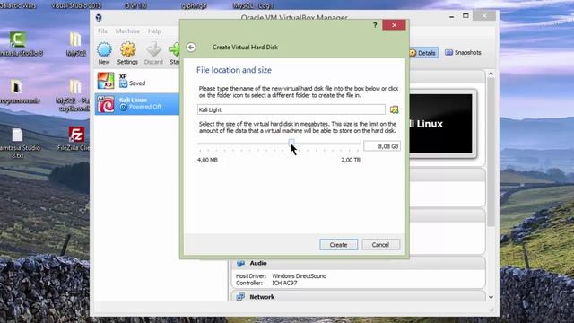Open the Help menu
Image resolution: width=574 pixels, height=323 pixels.
154,31
